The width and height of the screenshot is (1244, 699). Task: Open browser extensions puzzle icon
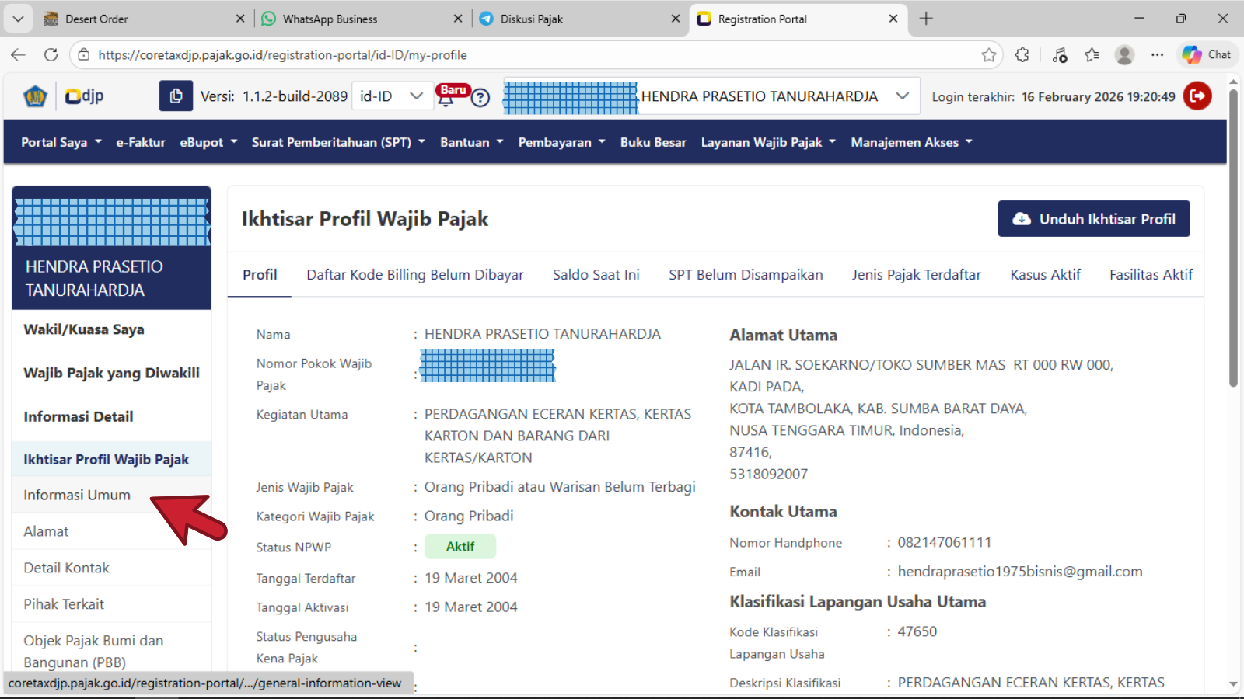coord(1022,55)
